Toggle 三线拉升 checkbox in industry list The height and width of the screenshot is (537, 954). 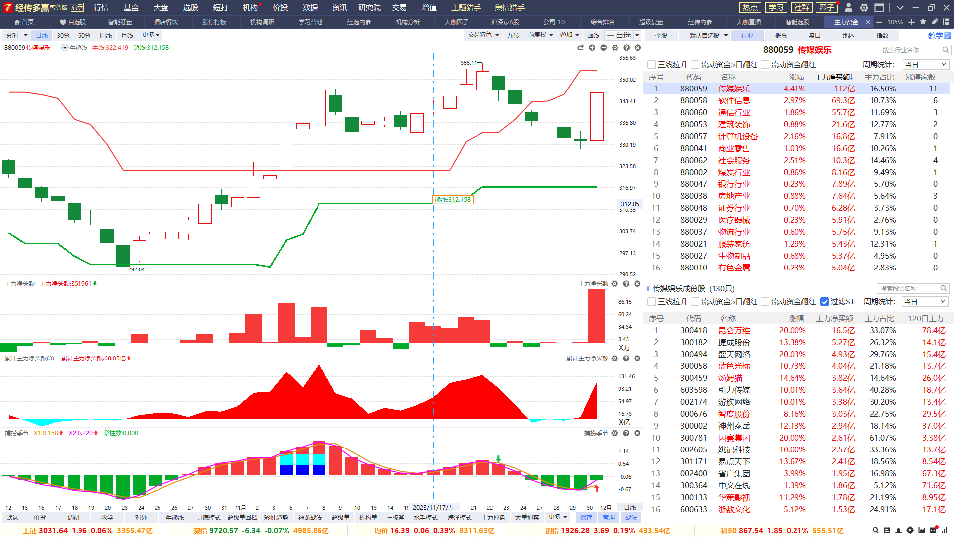coord(652,65)
